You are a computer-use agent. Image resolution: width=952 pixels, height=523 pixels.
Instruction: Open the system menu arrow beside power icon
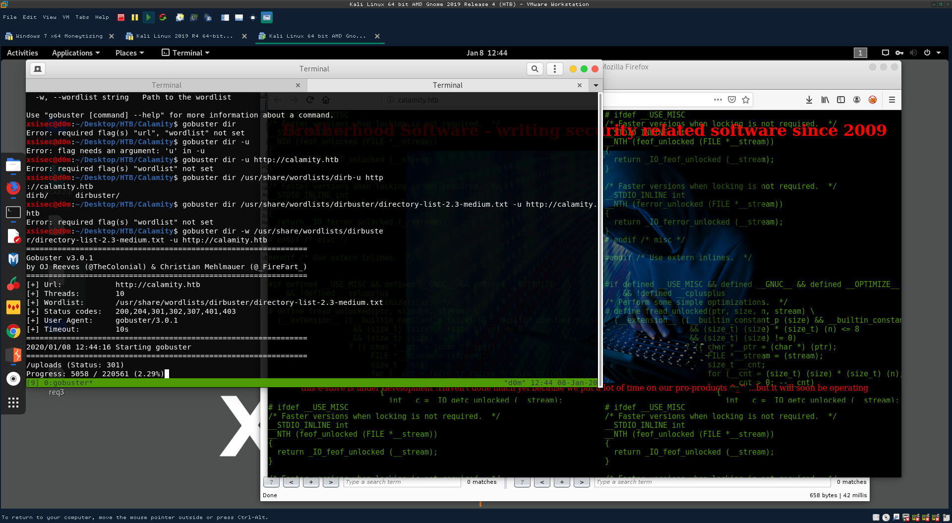pyautogui.click(x=939, y=53)
